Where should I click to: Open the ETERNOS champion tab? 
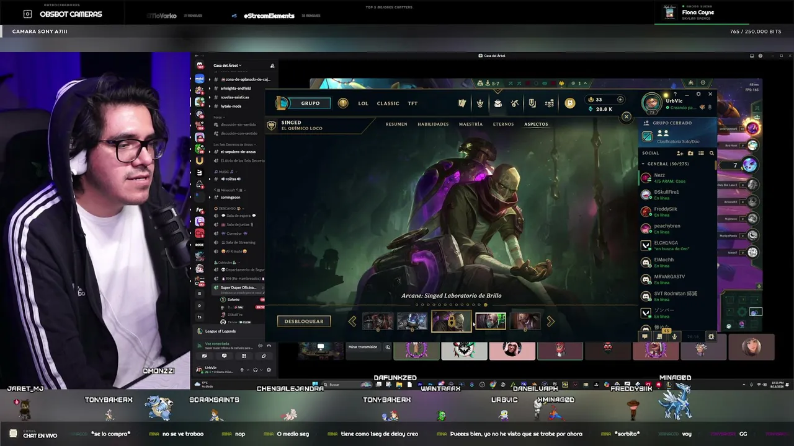tap(503, 124)
